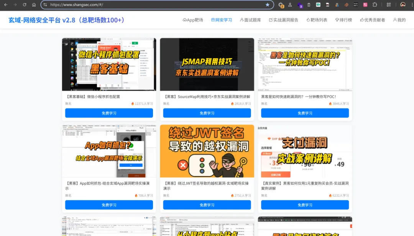
Task: Open the 靶场列表 navigation item
Action: point(317,20)
